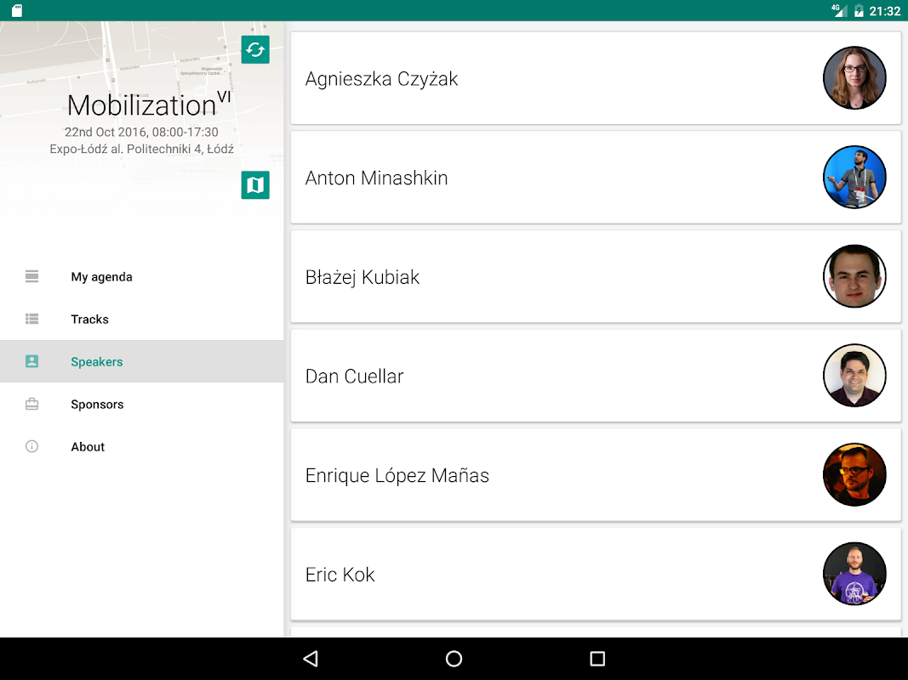Screen dimensions: 908x680
Task: Tap Dan Cuellar's avatar picture
Action: pos(854,376)
